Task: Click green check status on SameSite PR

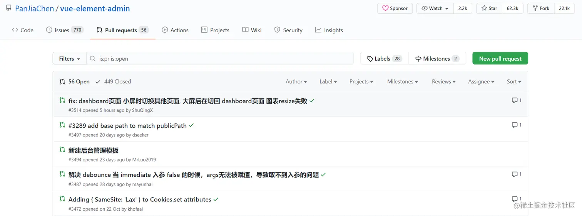Action: coord(216,199)
